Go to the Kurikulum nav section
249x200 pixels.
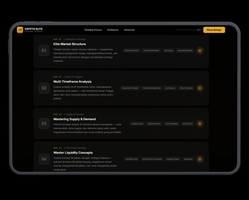[x=113, y=30]
